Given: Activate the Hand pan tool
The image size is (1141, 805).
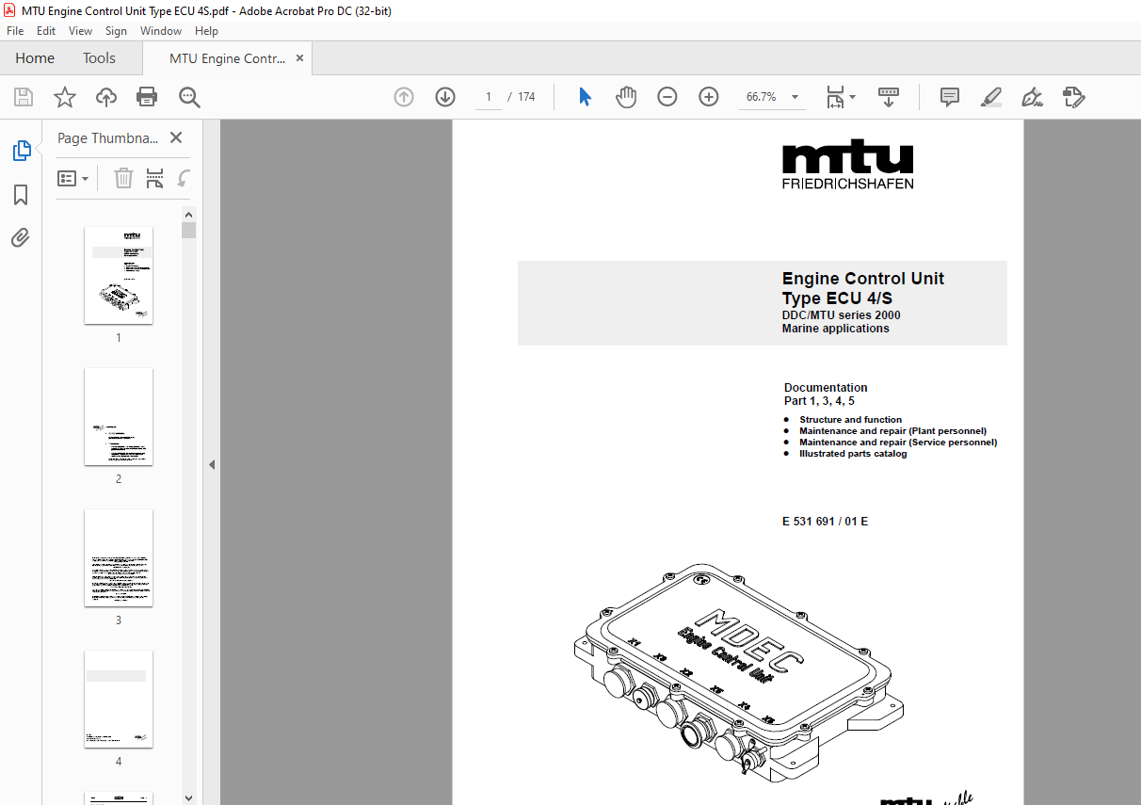Looking at the screenshot, I should (626, 97).
